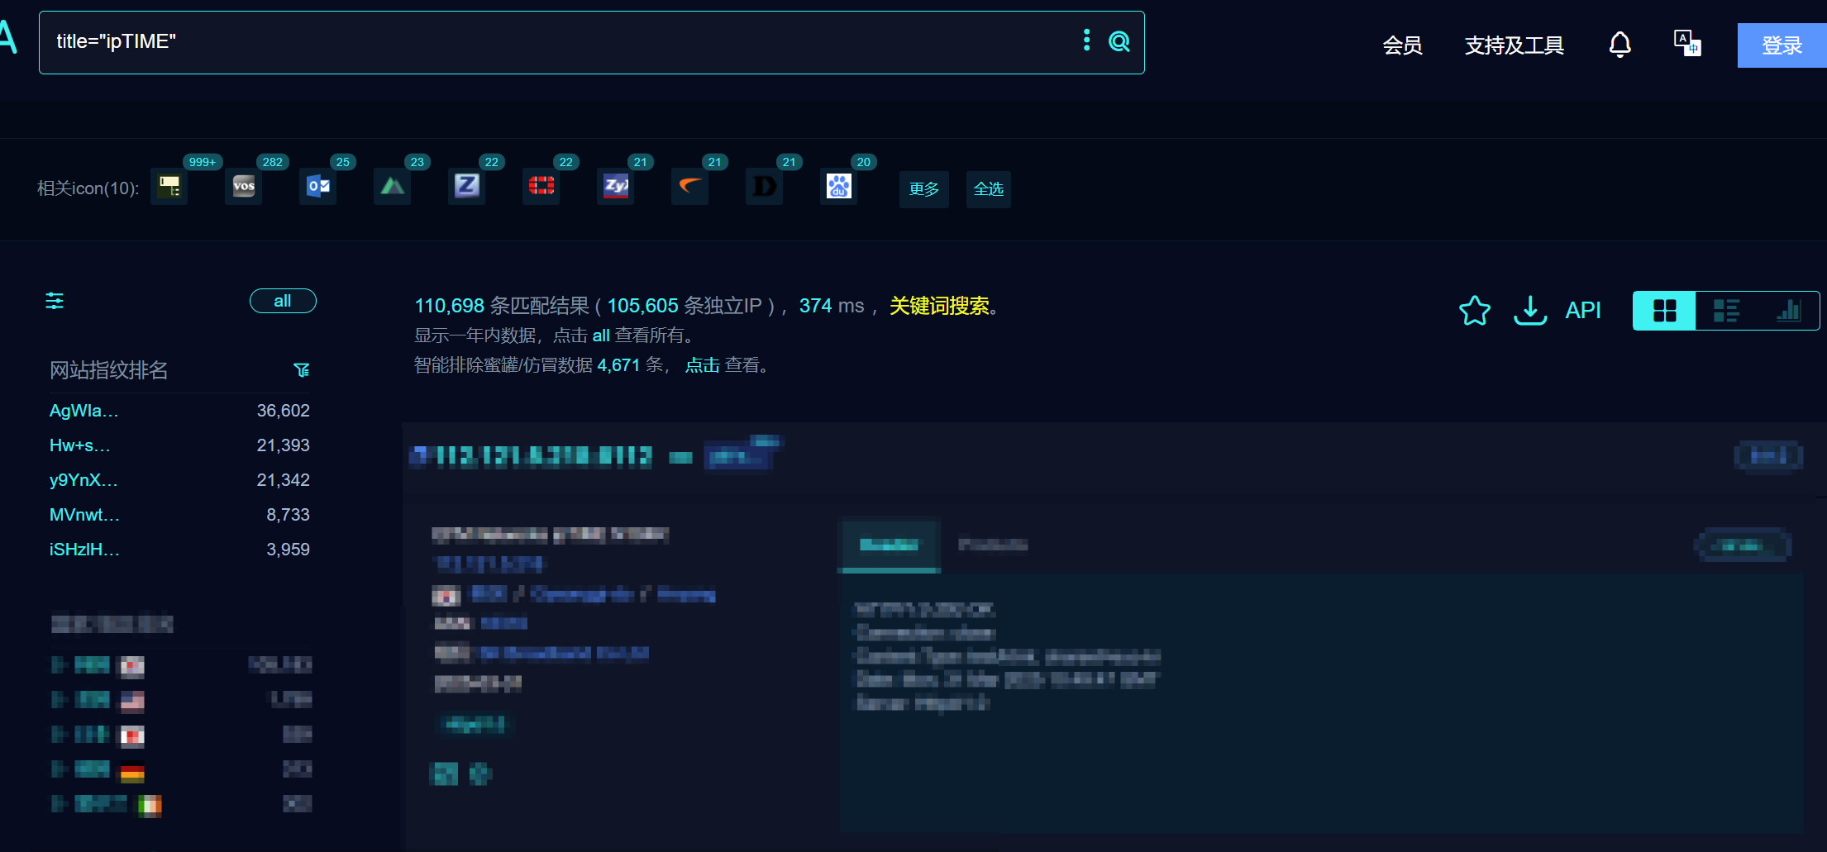
Task: Open the three-dot options menu in search box
Action: coord(1086,40)
